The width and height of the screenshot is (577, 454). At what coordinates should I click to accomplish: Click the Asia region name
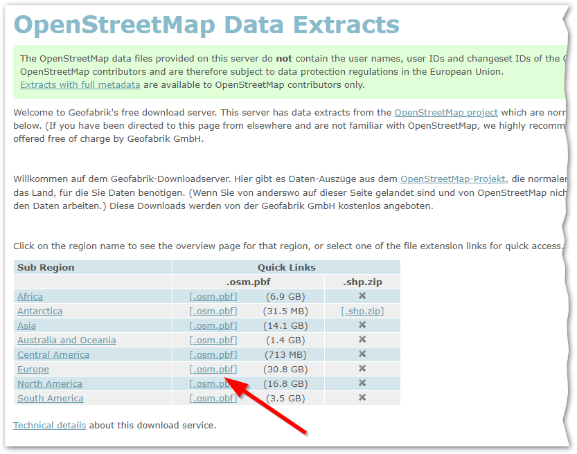(26, 325)
